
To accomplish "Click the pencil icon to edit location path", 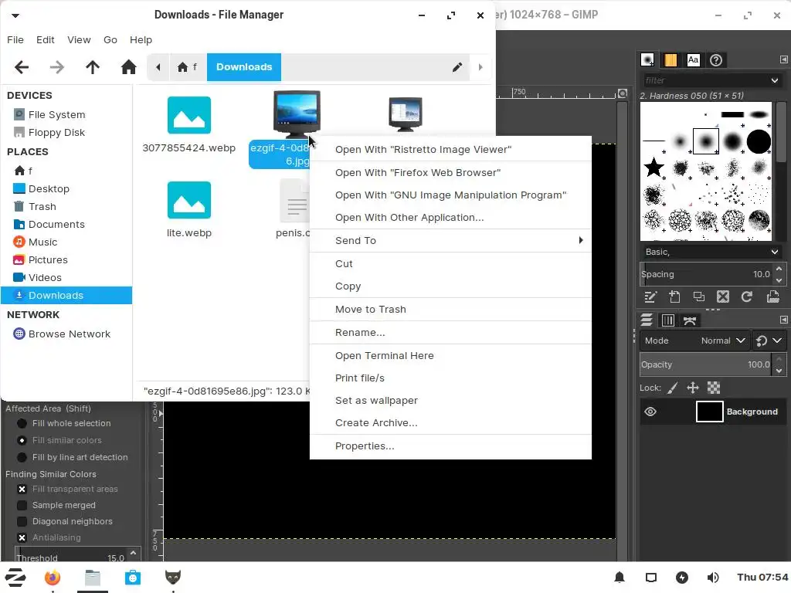I will 457,67.
